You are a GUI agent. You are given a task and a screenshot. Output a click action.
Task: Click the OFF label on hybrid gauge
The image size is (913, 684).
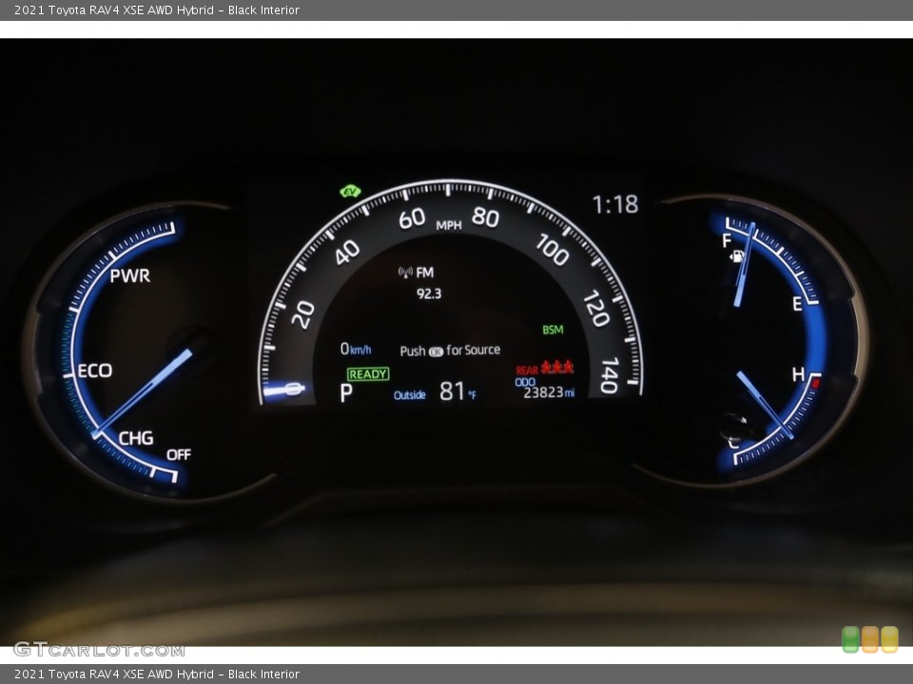click(x=178, y=455)
